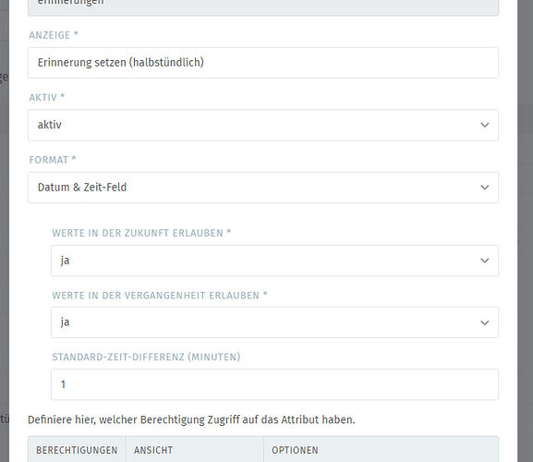This screenshot has width=533, height=462.
Task: Open the 'Datum & Zeit-Feld' format dropdown
Action: click(x=263, y=188)
